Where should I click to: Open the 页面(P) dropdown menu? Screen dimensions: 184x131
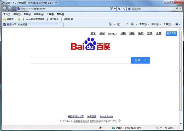pos(144,24)
